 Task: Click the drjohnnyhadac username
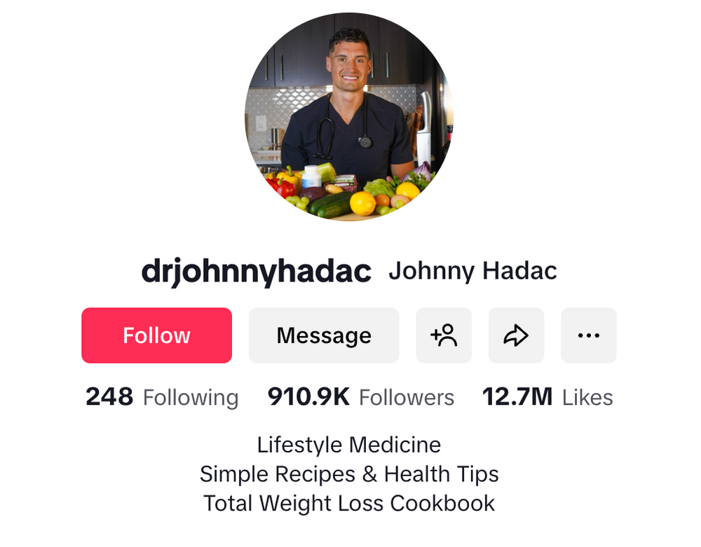(x=256, y=271)
